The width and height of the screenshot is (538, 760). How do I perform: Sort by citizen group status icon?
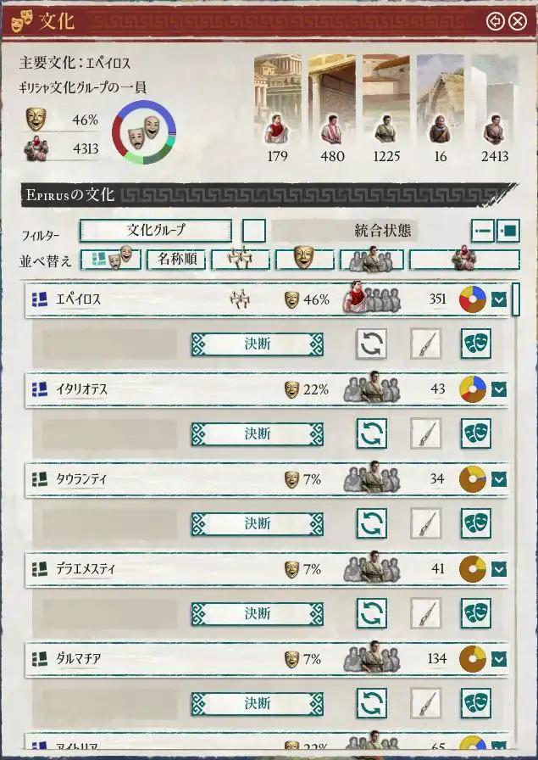pyautogui.click(x=372, y=260)
